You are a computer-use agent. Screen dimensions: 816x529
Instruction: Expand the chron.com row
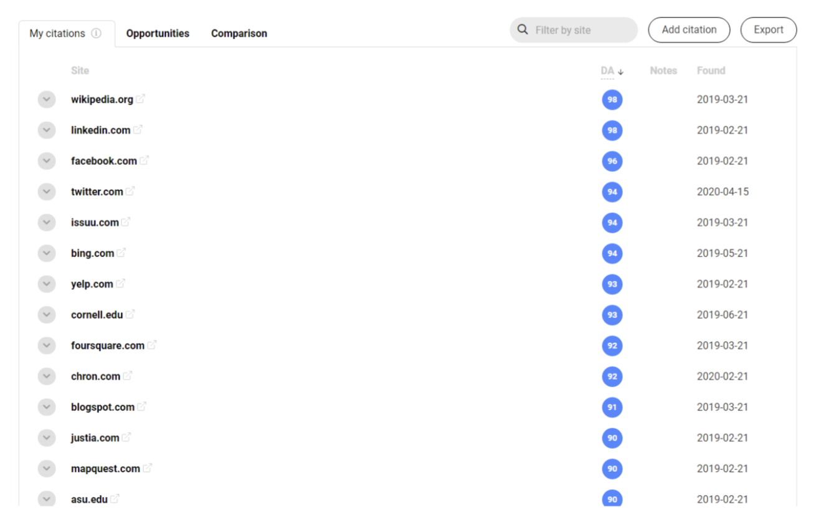pyautogui.click(x=47, y=377)
